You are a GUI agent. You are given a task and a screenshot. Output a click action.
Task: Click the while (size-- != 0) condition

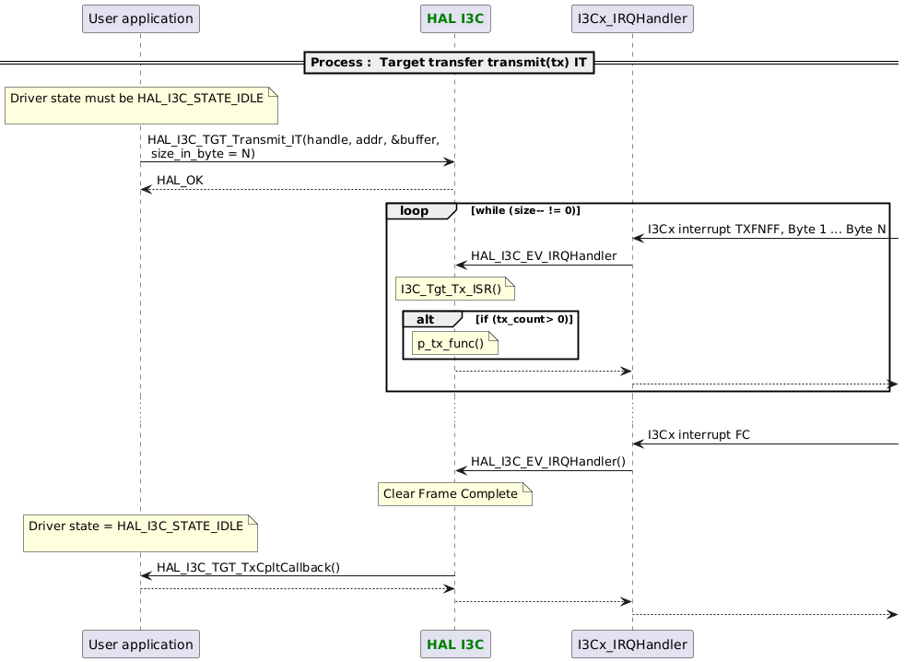526,210
